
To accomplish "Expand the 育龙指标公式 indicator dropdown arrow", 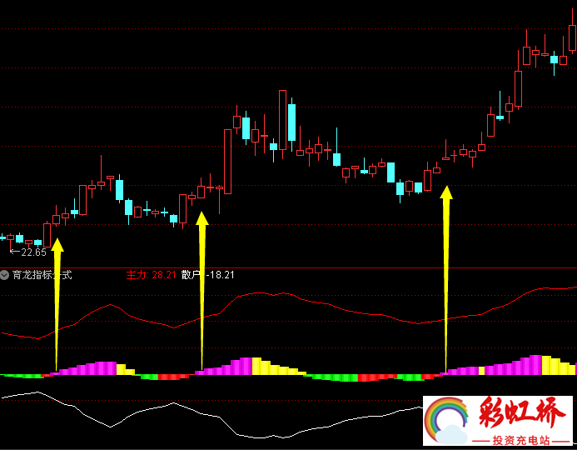I will (x=5, y=274).
